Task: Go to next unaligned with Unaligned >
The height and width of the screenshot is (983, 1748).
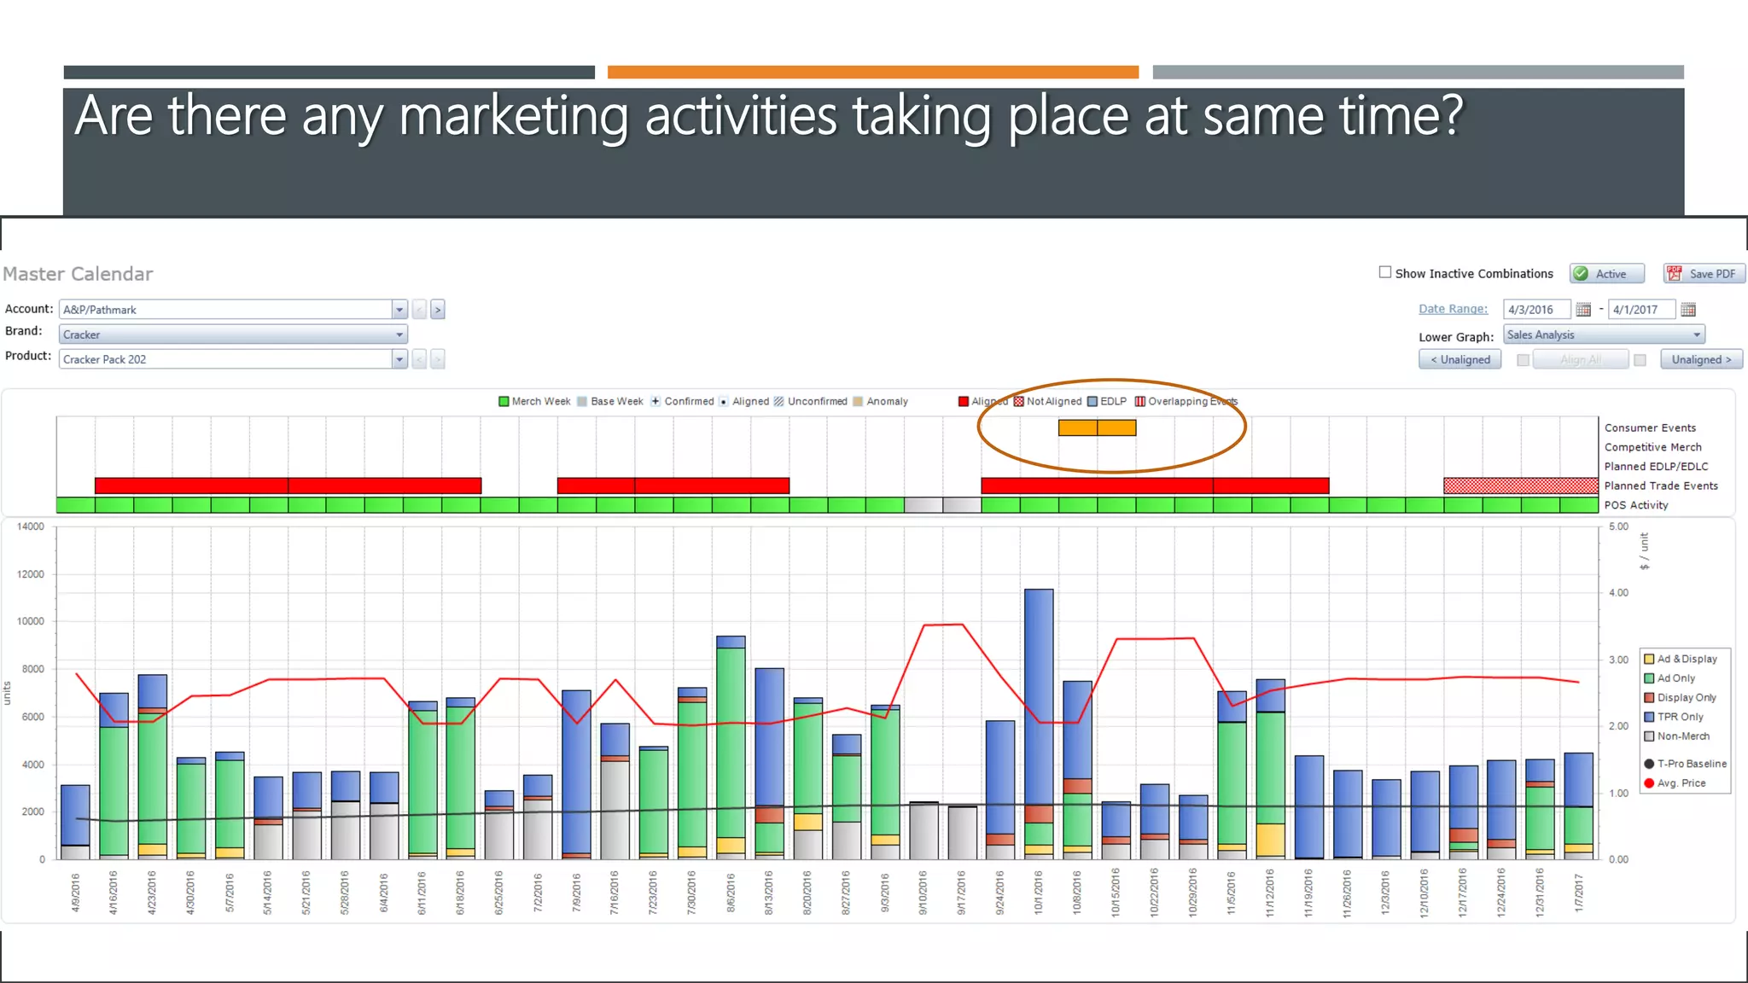Action: 1701,360
